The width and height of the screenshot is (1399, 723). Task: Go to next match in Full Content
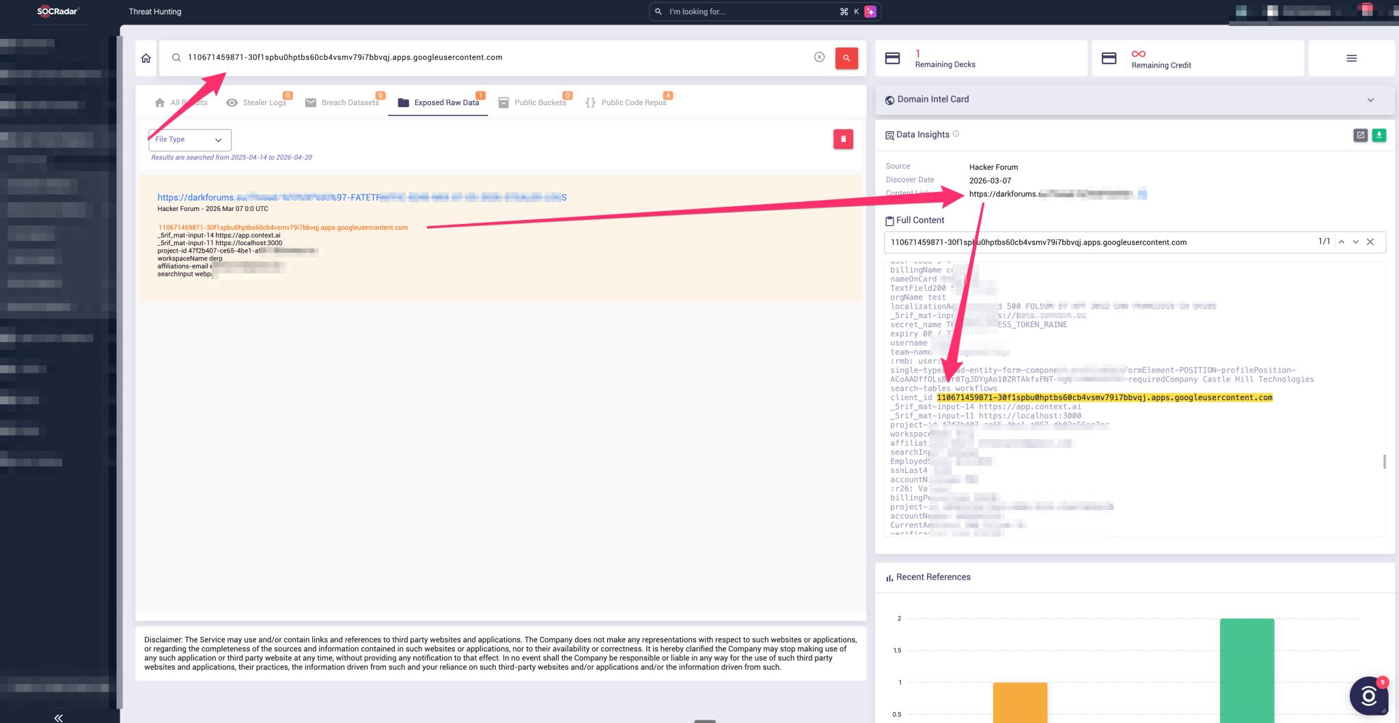tap(1356, 242)
